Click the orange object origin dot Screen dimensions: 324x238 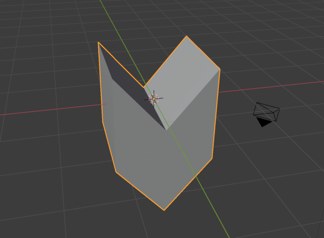click(154, 99)
